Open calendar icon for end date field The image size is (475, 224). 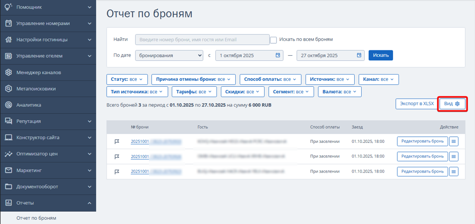[359, 55]
